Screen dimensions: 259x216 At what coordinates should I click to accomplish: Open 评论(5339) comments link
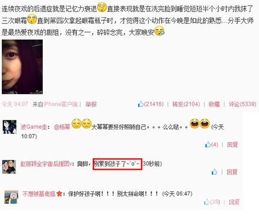(x=243, y=104)
